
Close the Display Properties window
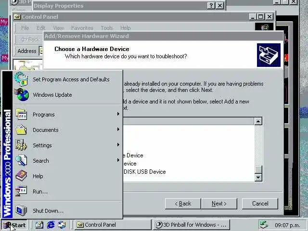tap(220, 5)
